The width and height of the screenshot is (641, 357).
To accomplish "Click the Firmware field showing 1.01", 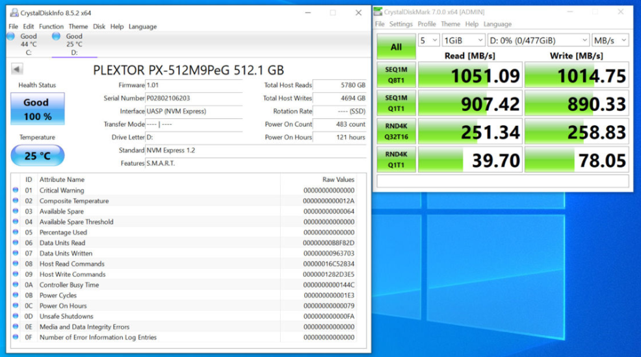I will point(194,85).
